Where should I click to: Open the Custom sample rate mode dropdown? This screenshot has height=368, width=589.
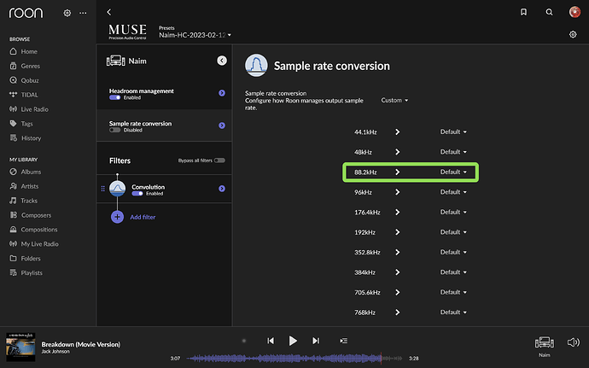point(394,101)
